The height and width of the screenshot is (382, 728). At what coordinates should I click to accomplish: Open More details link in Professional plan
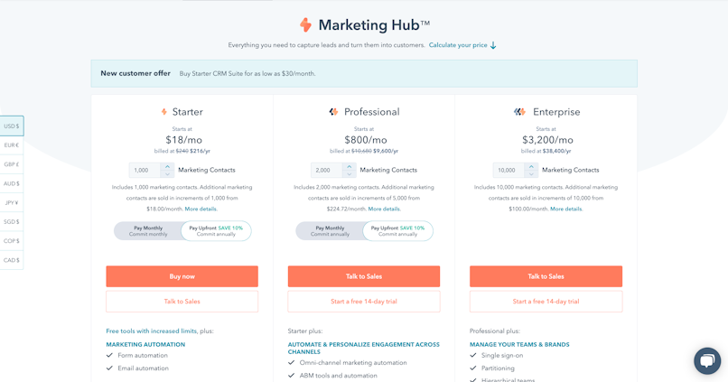pos(384,209)
